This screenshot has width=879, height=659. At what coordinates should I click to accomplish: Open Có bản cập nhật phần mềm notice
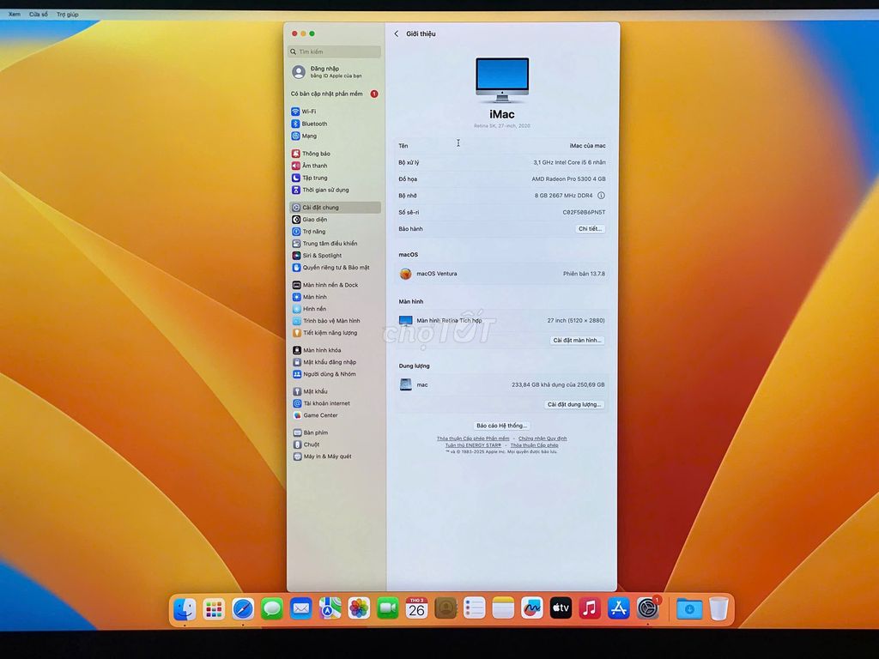click(335, 94)
